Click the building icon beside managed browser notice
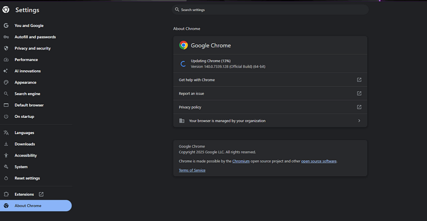Image resolution: width=427 pixels, height=221 pixels. point(181,121)
